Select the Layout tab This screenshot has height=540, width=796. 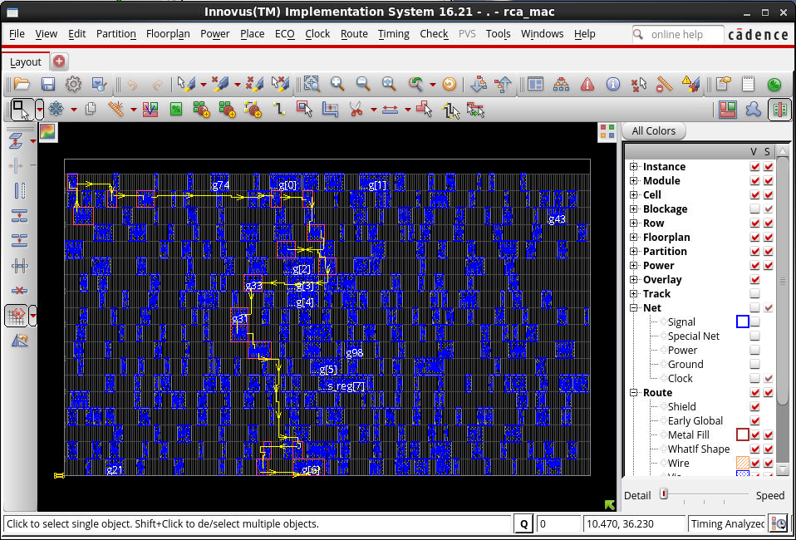(x=26, y=62)
